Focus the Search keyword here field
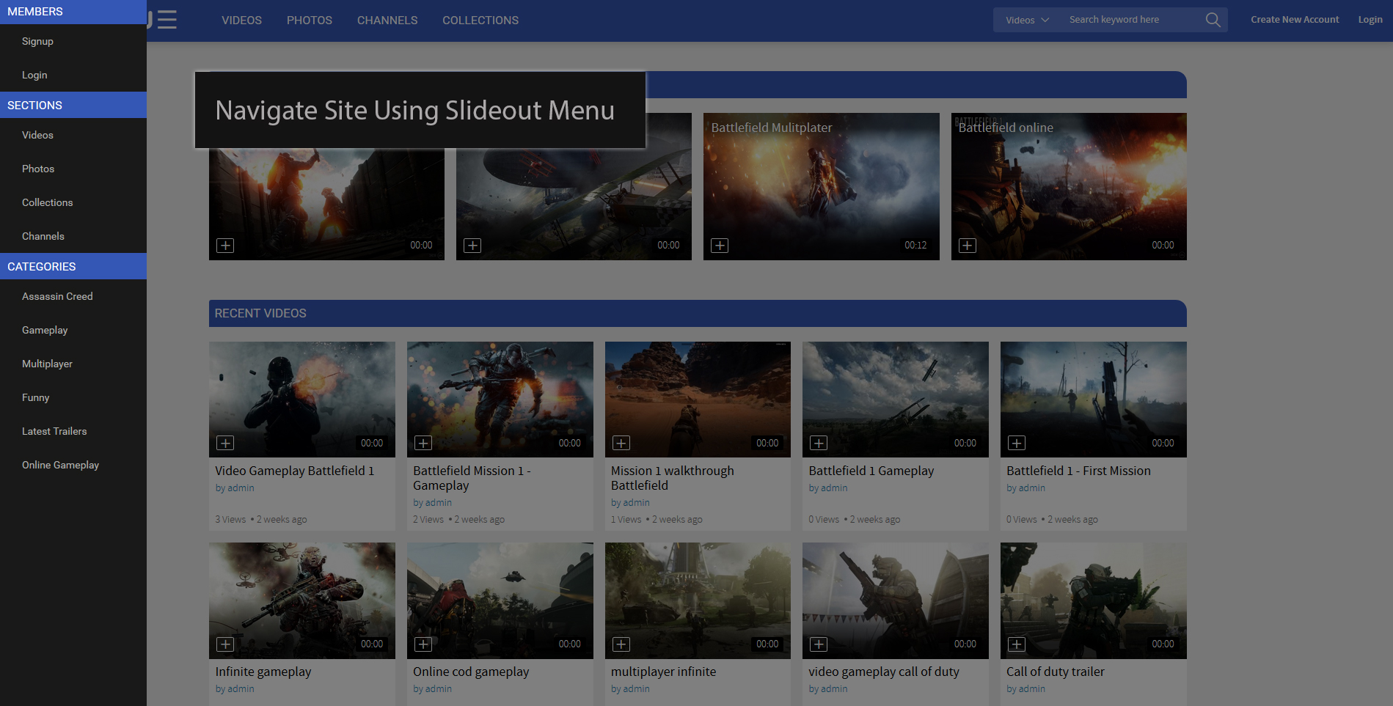The image size is (1393, 706). click(x=1133, y=20)
